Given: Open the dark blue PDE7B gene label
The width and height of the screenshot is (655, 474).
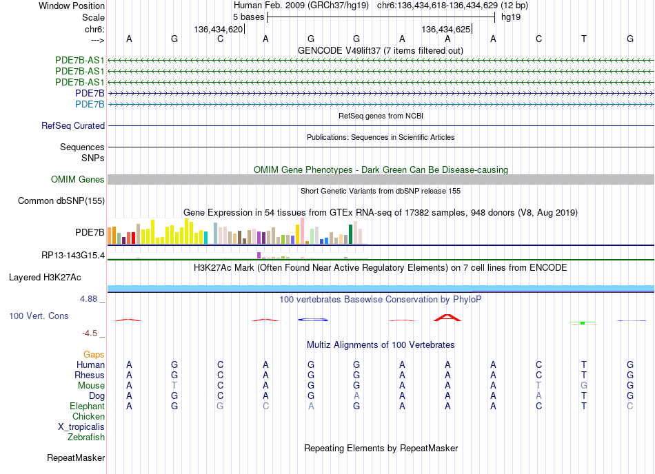Looking at the screenshot, I should [x=90, y=93].
